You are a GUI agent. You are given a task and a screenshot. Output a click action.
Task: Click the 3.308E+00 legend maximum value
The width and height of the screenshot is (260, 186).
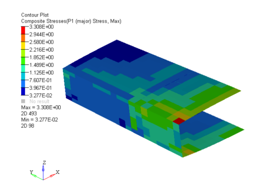point(41,27)
